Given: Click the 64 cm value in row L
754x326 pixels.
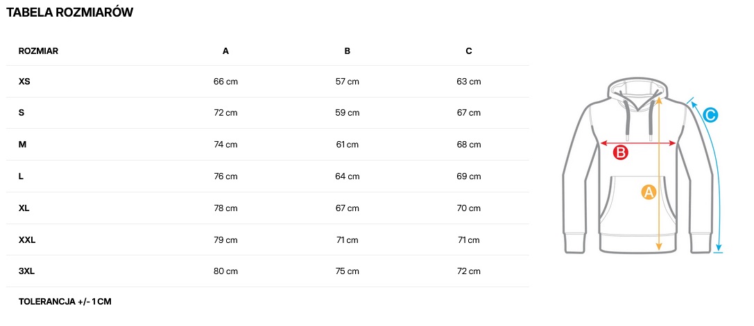Looking at the screenshot, I should pyautogui.click(x=348, y=176).
